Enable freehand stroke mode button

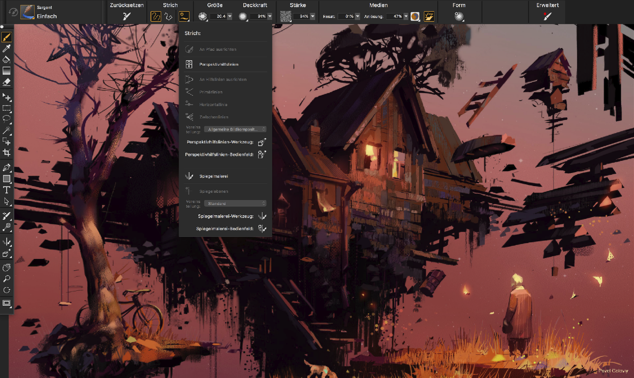coord(155,16)
